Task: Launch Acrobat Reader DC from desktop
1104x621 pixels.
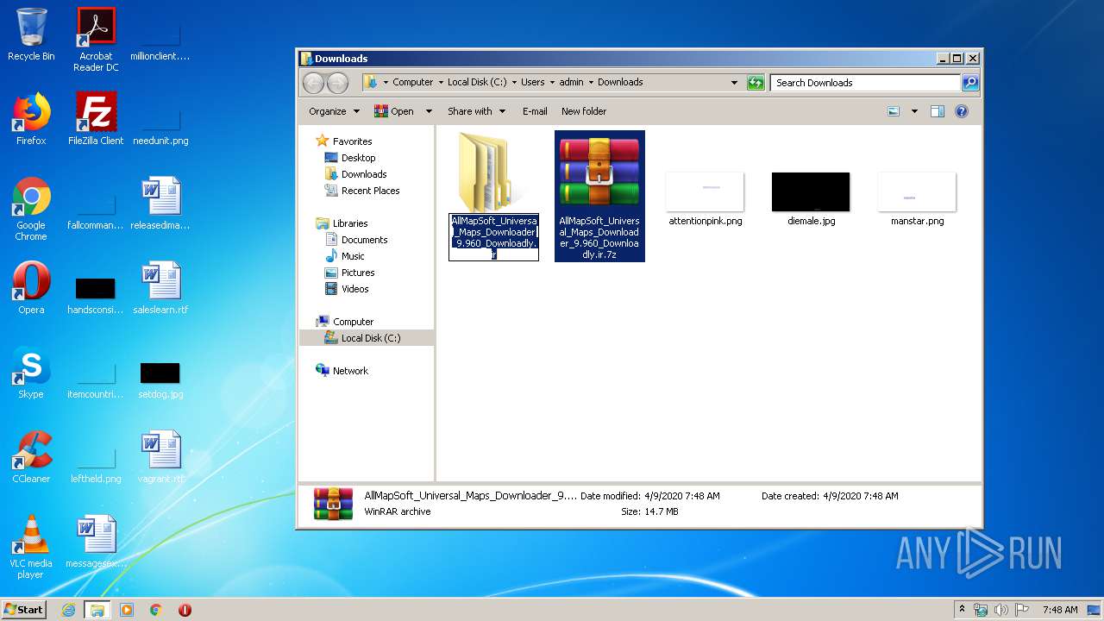Action: click(x=96, y=40)
